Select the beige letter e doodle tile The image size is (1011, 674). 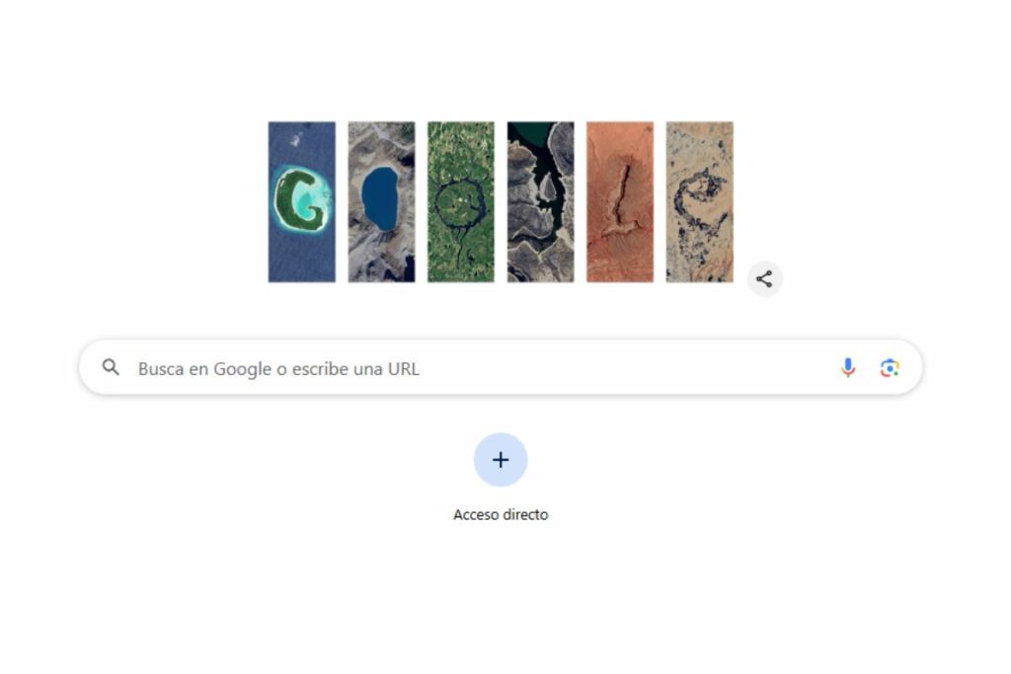(700, 201)
